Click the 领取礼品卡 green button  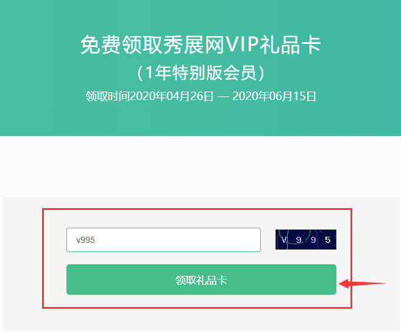point(201,280)
